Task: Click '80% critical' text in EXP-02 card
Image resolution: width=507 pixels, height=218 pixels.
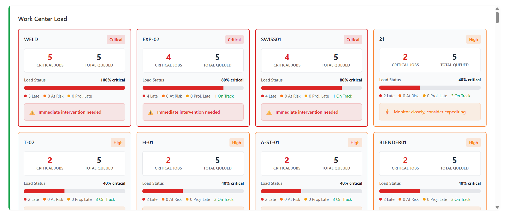Action: tap(232, 80)
